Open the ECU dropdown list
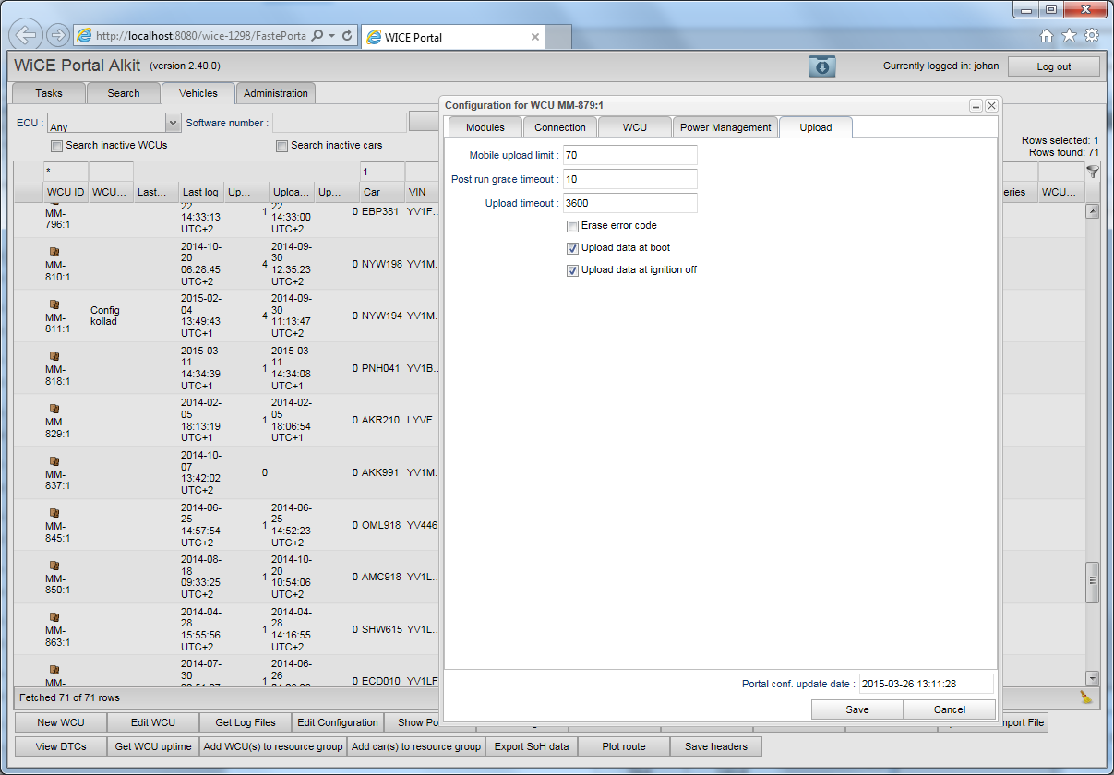The height and width of the screenshot is (775, 1114). [173, 123]
